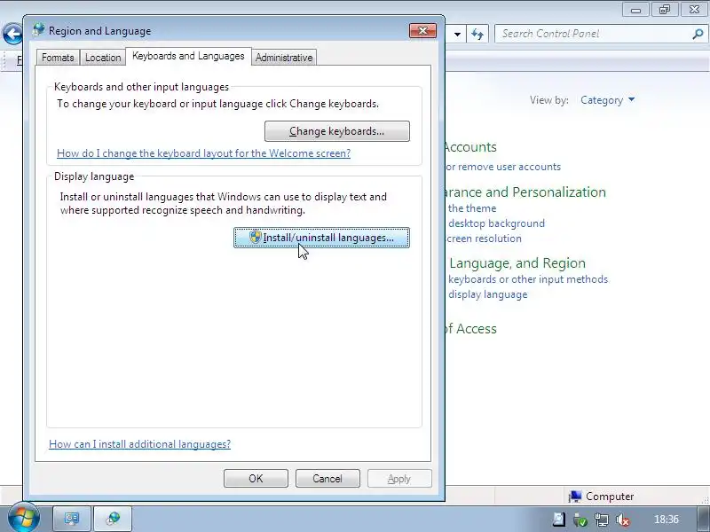Screen dimensions: 710x532
Task: Open How can I install additional languages link
Action: (x=140, y=444)
